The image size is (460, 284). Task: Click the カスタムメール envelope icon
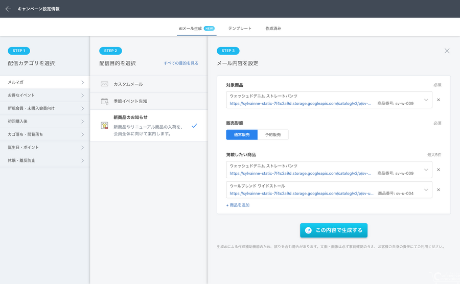click(x=104, y=84)
